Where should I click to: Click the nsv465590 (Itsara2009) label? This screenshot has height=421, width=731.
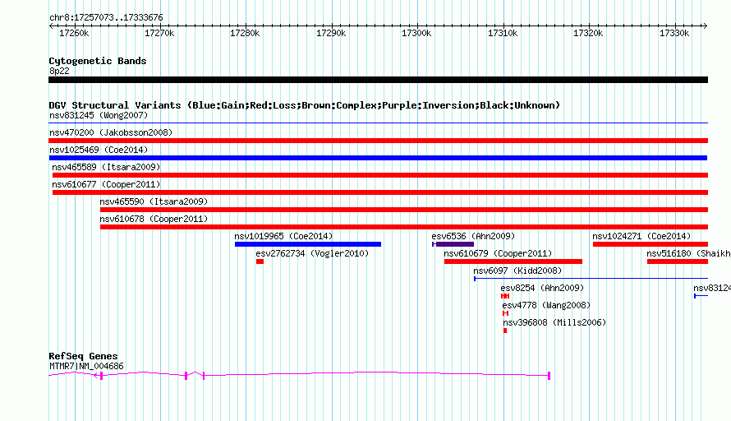(154, 201)
